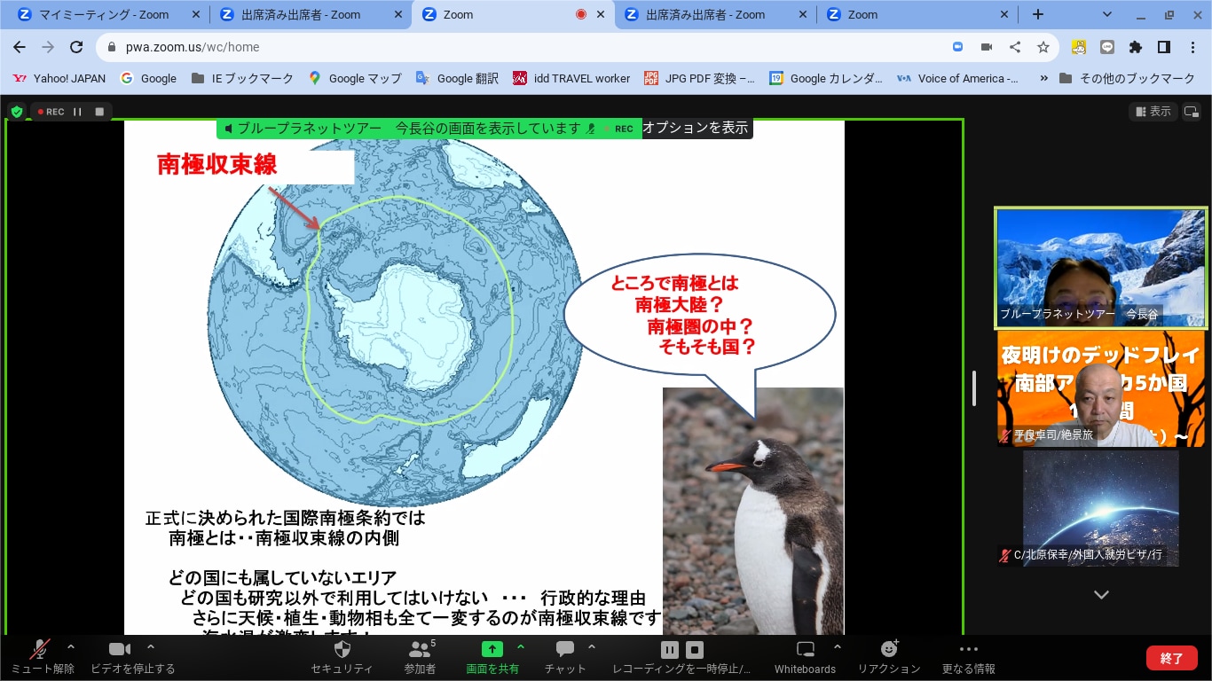The height and width of the screenshot is (681, 1212).
Task: Open the View (表示) layout menu
Action: pos(1153,111)
